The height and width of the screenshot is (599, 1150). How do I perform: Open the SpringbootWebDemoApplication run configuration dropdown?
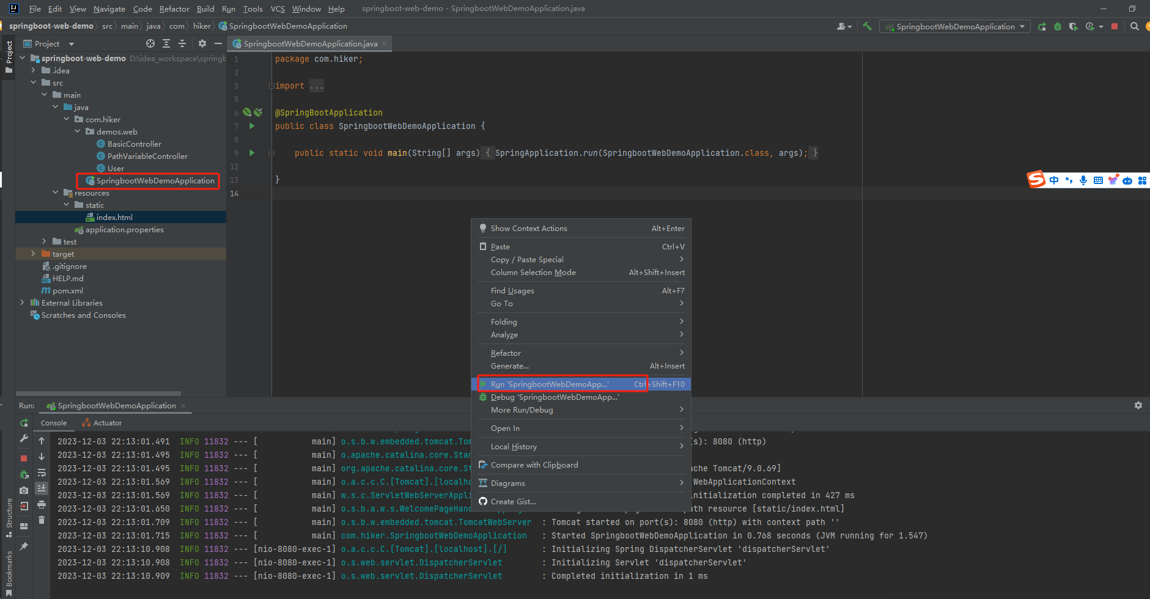[955, 26]
